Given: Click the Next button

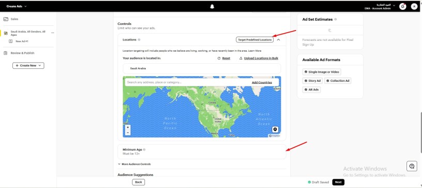Looking at the screenshot, I should pos(338,182).
